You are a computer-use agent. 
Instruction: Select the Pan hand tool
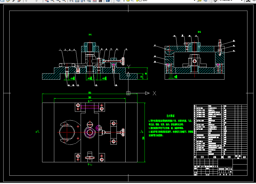46,1
